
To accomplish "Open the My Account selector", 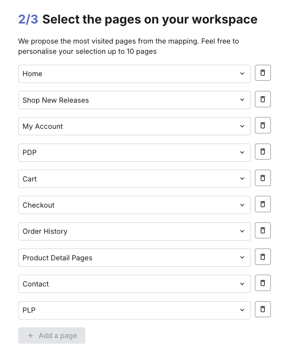I will point(134,126).
